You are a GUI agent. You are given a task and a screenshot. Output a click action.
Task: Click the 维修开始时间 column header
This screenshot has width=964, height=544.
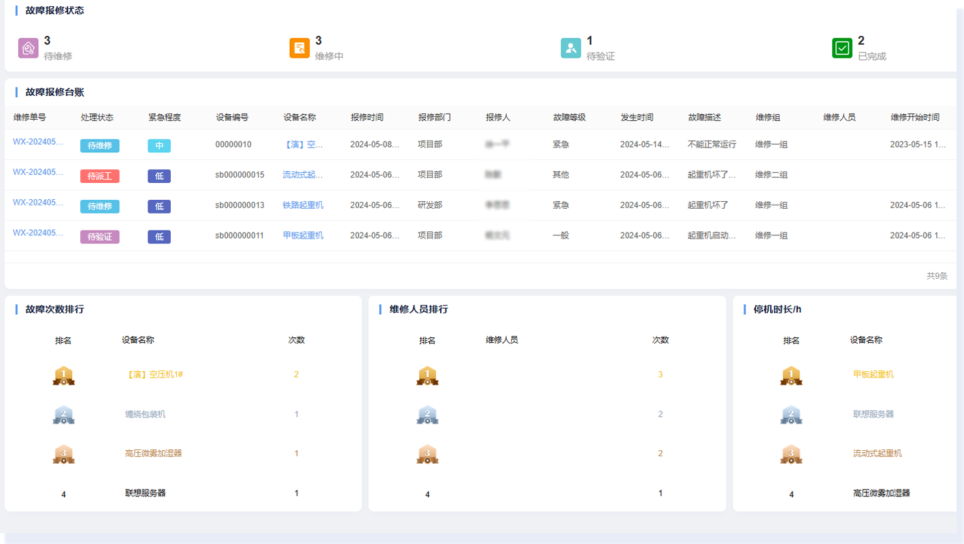pos(915,117)
